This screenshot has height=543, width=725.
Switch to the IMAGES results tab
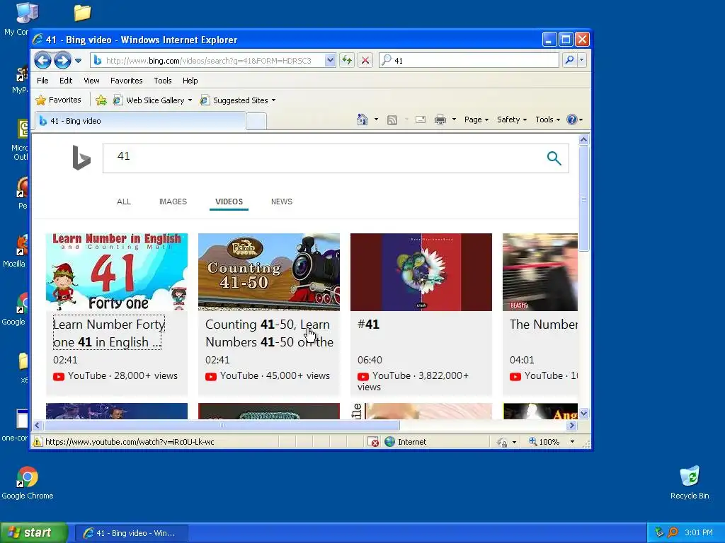(173, 202)
